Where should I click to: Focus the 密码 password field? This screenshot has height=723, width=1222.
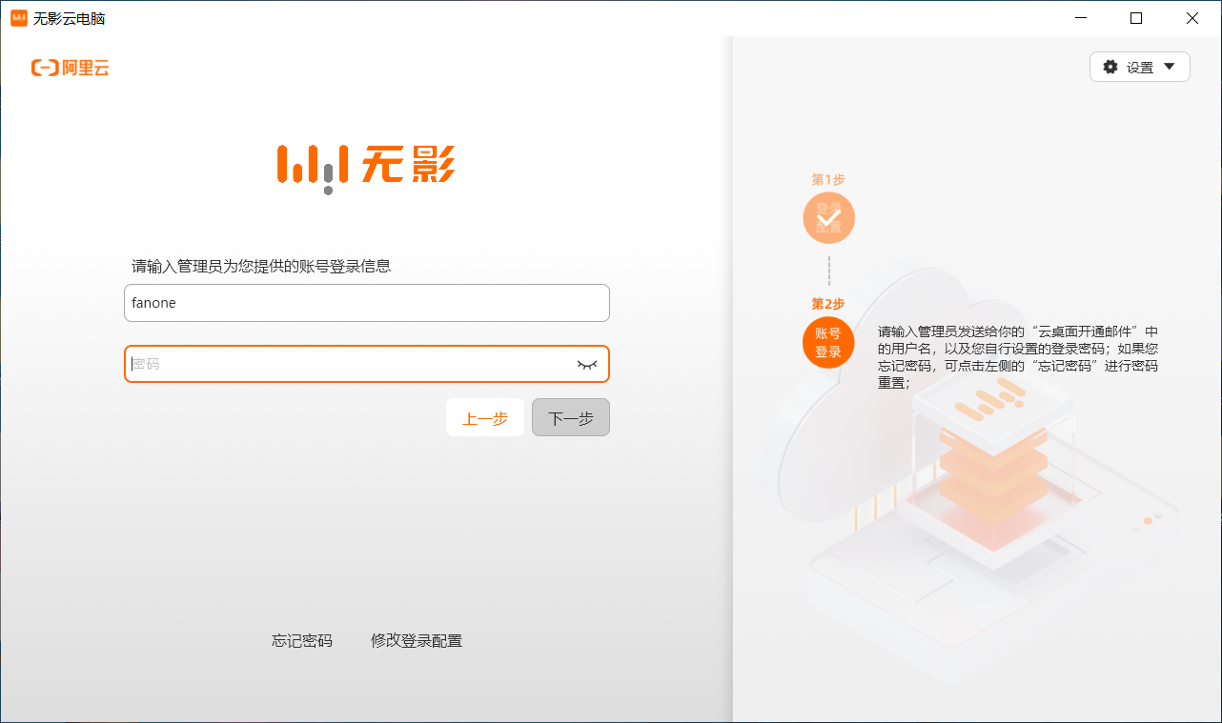click(x=367, y=364)
